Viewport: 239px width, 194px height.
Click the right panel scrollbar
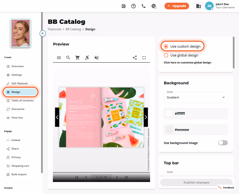point(233,52)
